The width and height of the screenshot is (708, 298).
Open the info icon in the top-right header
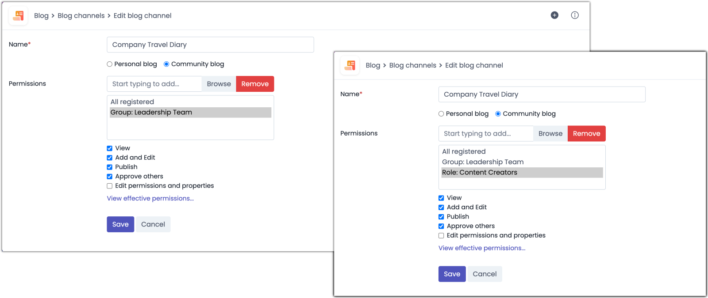(x=575, y=15)
